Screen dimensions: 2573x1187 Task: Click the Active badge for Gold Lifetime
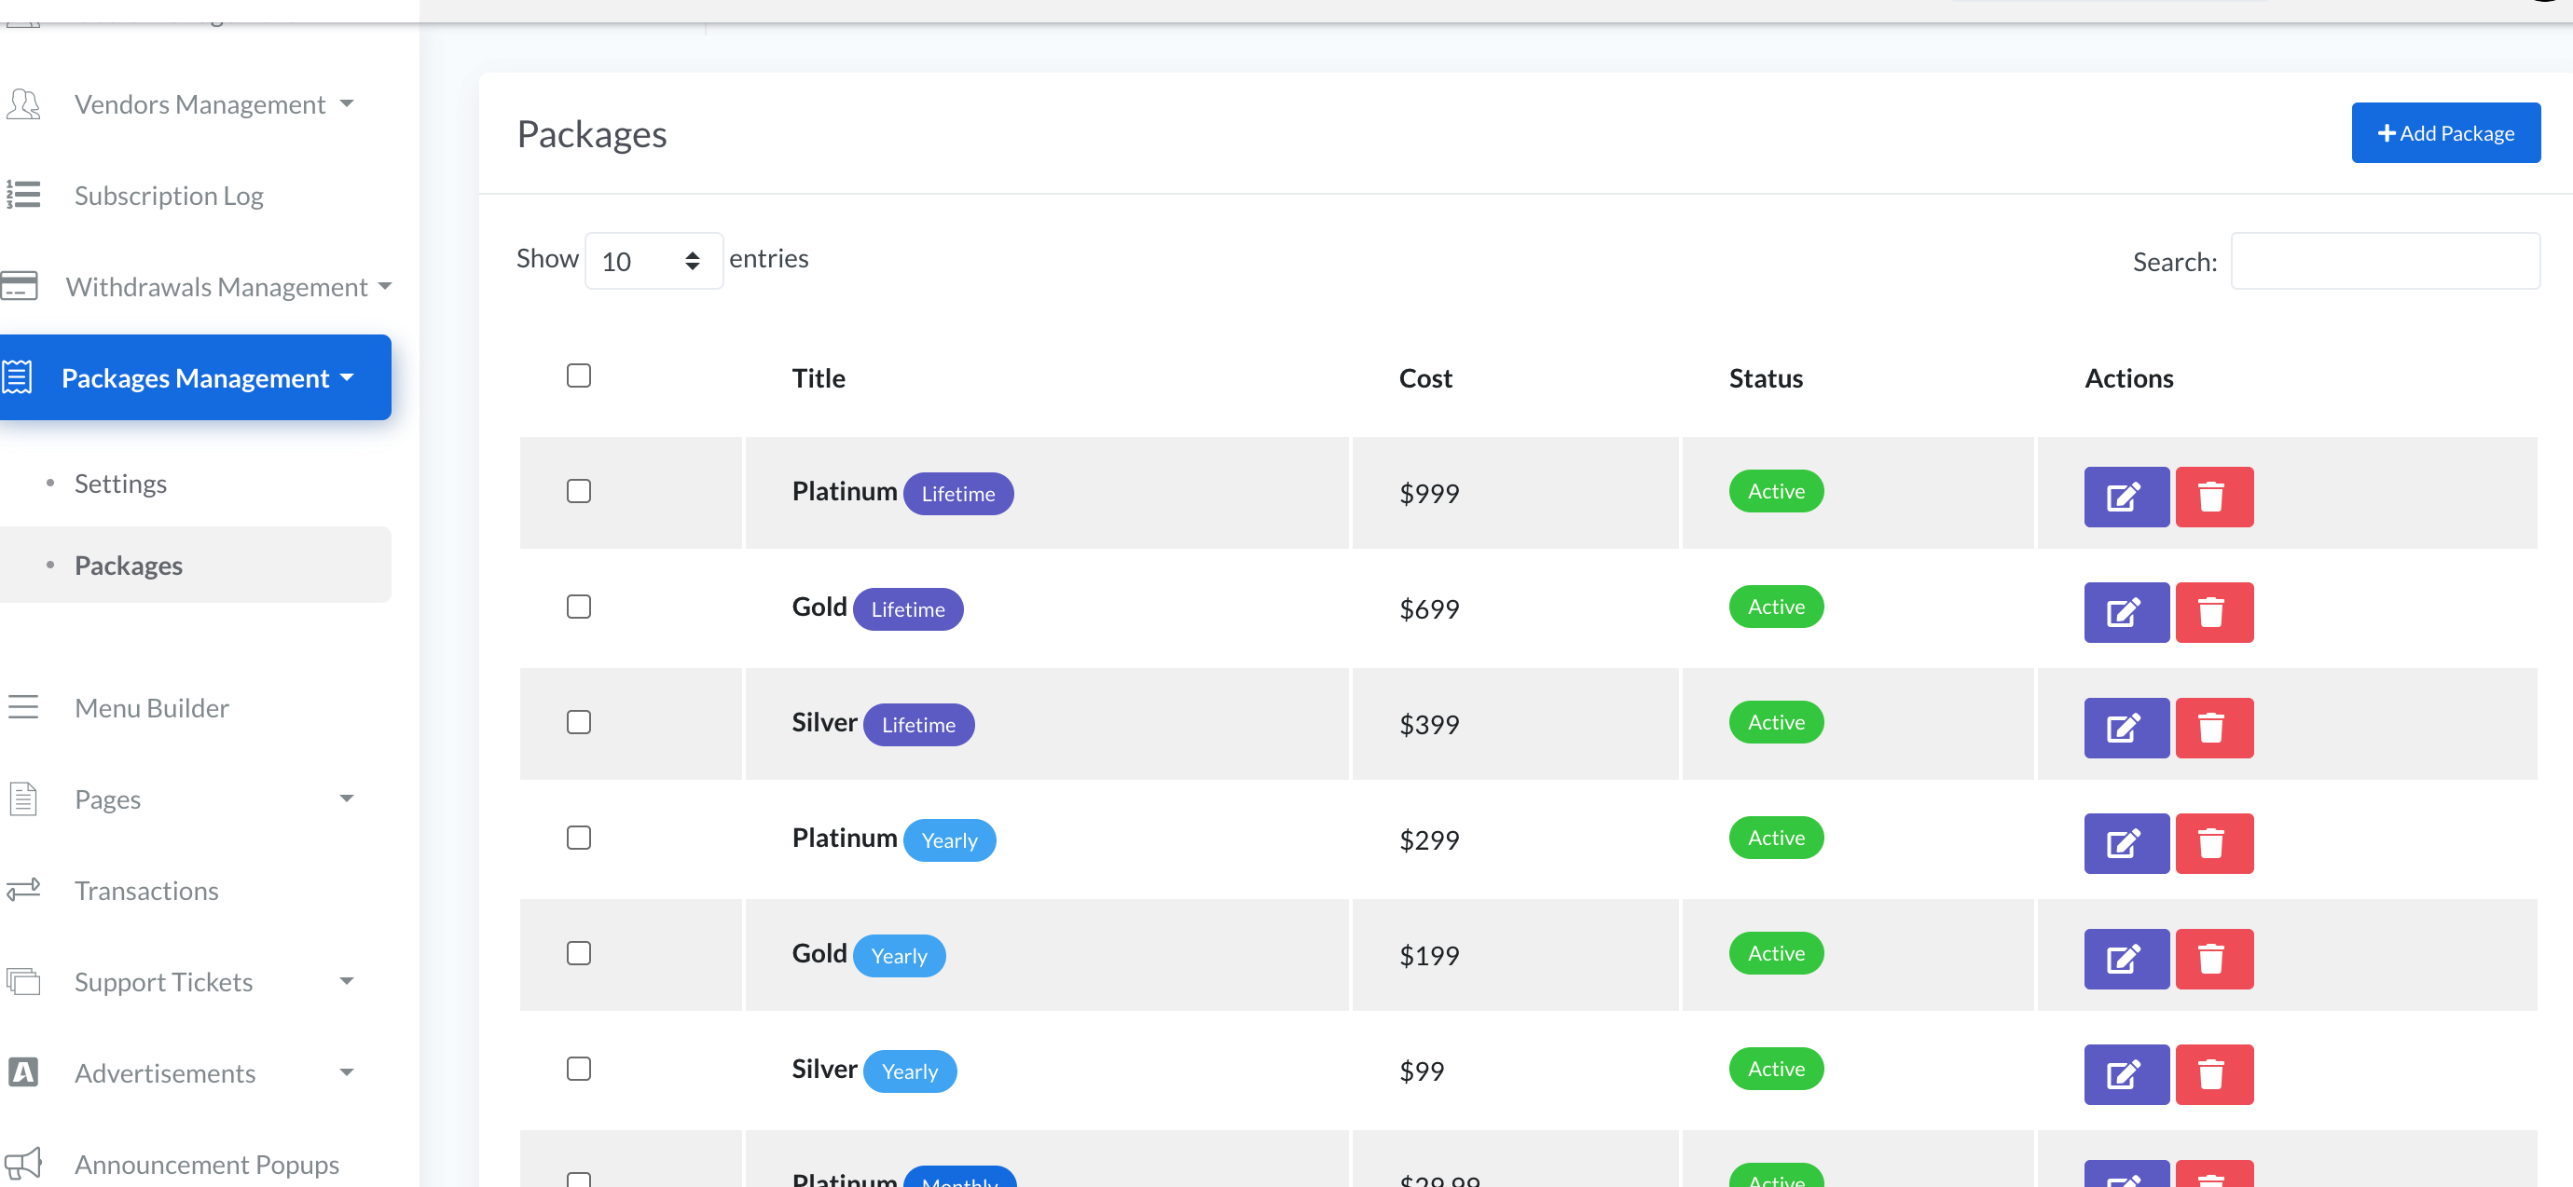click(x=1775, y=607)
